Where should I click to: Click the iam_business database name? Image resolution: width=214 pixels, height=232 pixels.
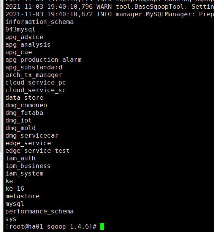[x=28, y=166]
